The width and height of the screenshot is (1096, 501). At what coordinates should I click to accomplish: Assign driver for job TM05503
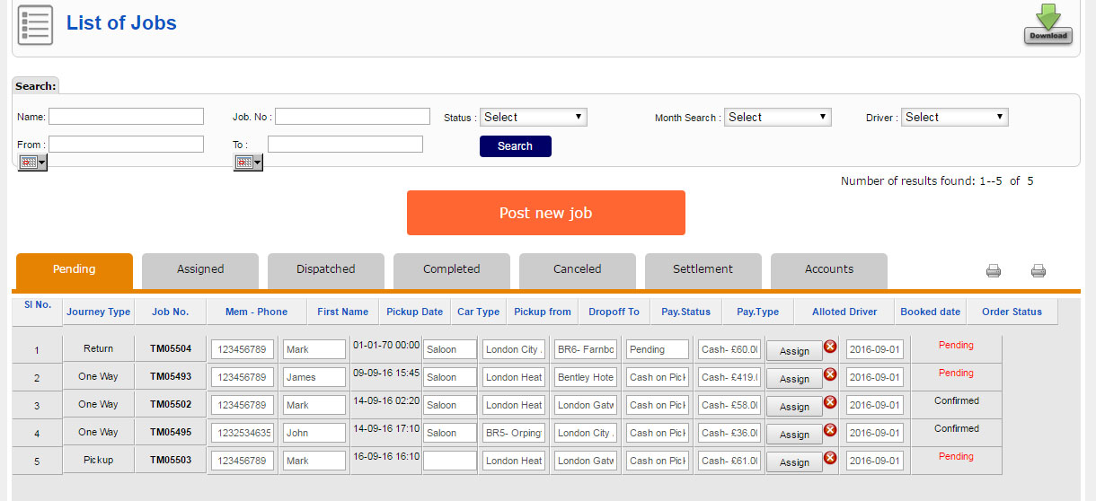[x=794, y=462]
